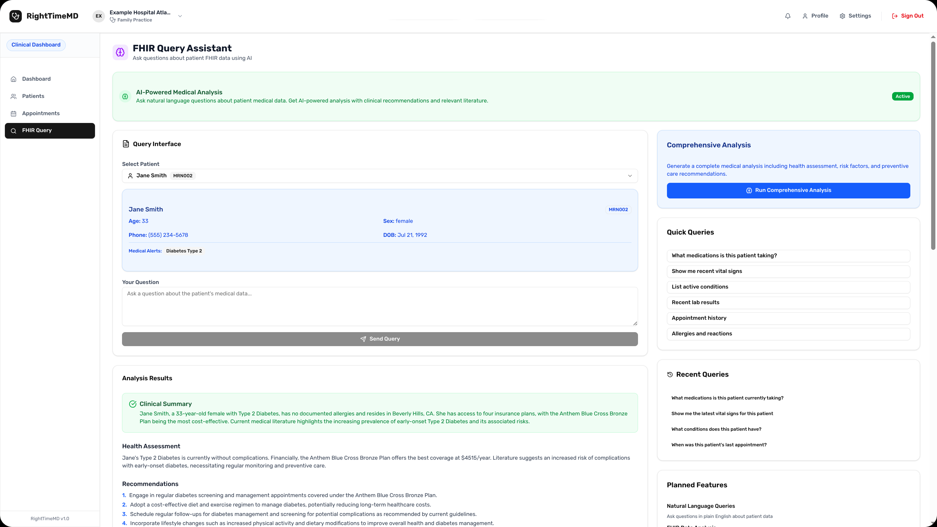This screenshot has width=937, height=527.
Task: Click the RightTimeMD stethoscope logo
Action: coord(15,16)
